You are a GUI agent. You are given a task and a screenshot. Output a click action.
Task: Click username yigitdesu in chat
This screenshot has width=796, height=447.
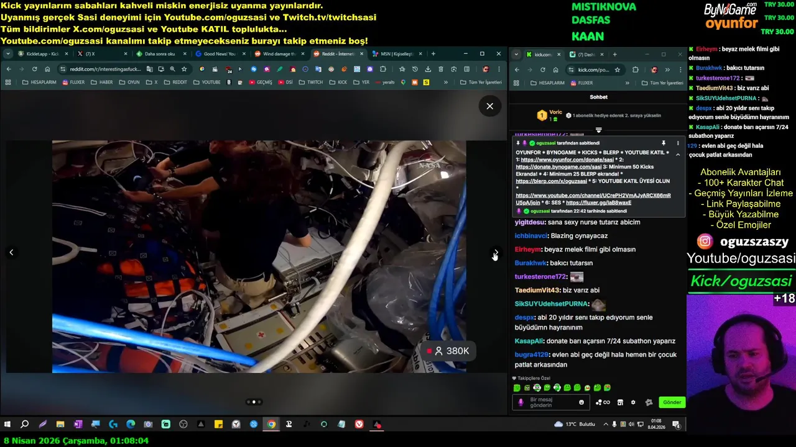point(530,222)
